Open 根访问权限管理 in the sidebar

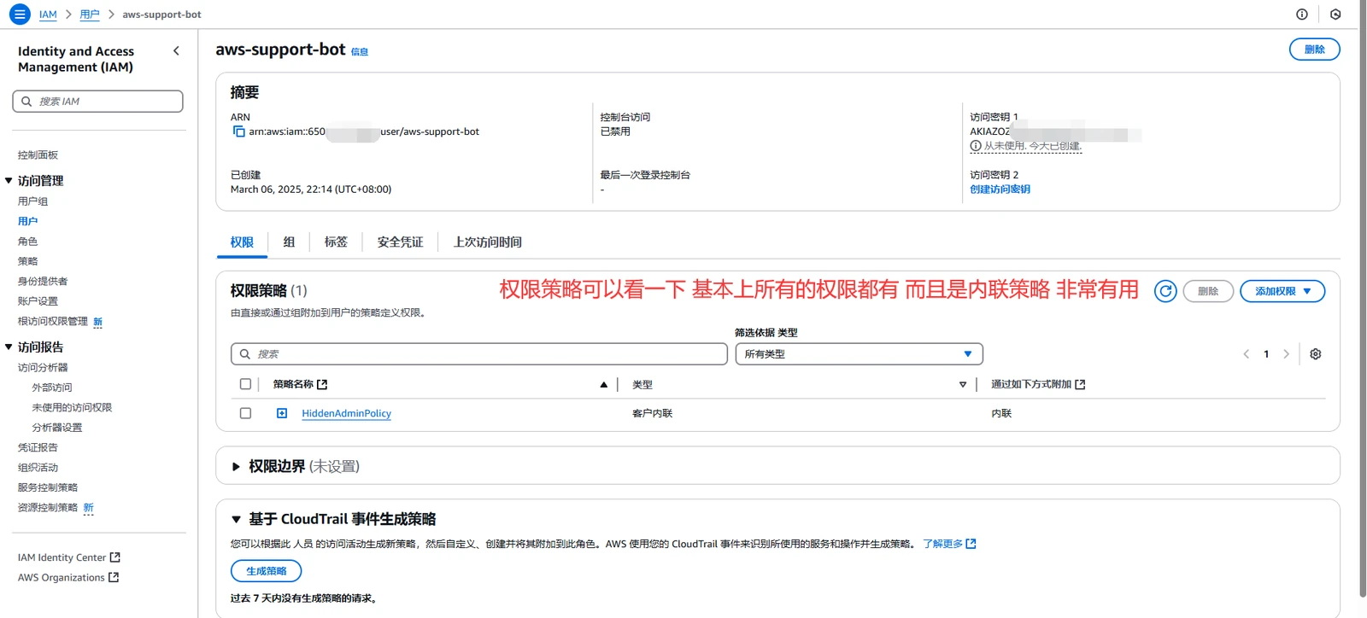click(x=53, y=322)
